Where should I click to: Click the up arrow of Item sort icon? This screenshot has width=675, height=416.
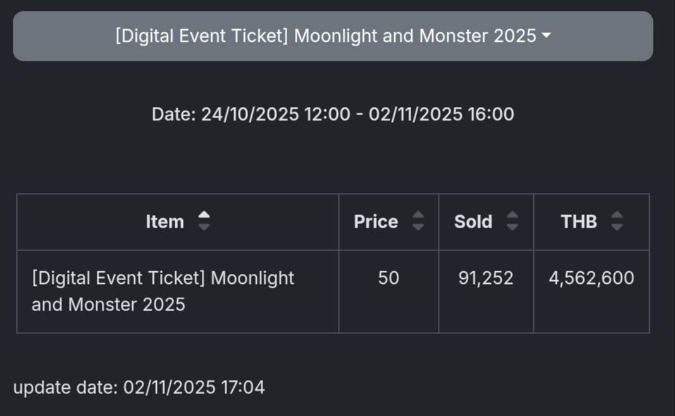[204, 216]
